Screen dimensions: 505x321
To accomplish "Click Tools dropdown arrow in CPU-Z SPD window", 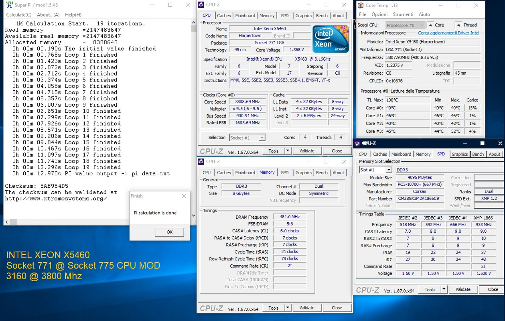I will (444, 289).
